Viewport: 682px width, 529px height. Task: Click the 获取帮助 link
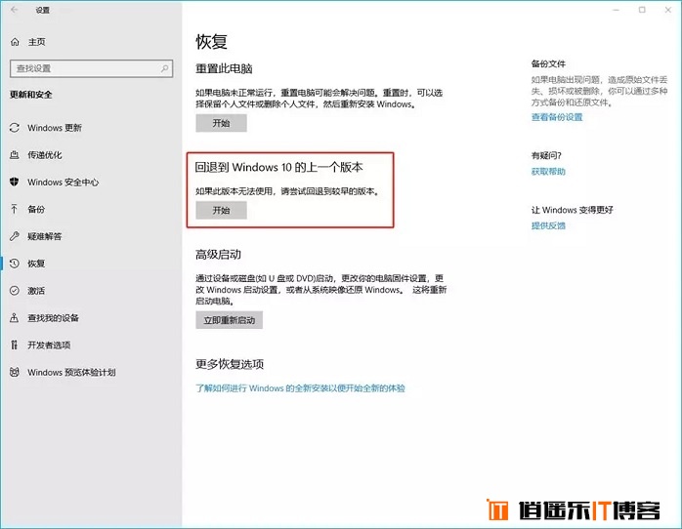(x=548, y=171)
